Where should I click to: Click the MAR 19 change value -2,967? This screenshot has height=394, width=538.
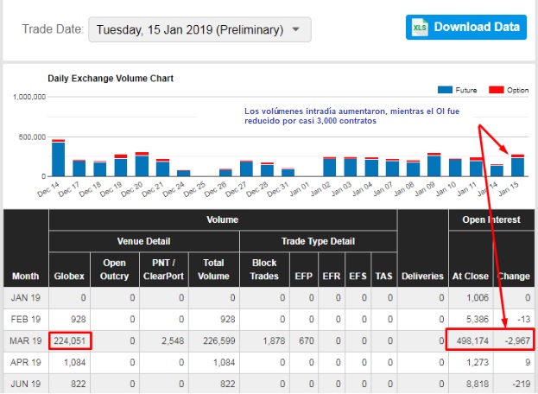pos(517,340)
